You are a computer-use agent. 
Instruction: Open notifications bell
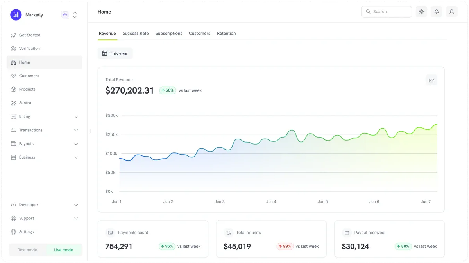437,12
